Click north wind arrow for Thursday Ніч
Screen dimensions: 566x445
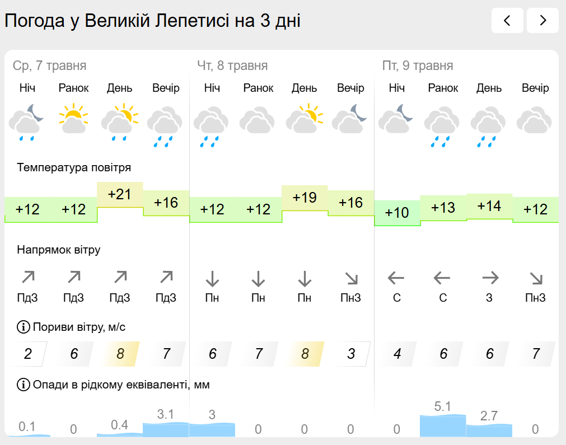212,279
